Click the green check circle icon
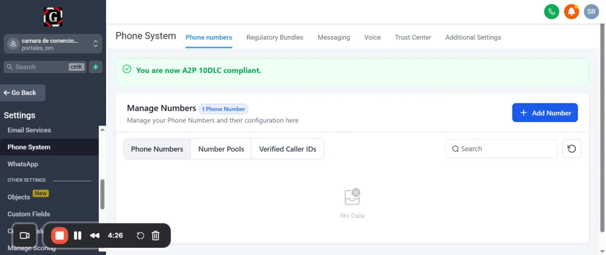 [127, 69]
